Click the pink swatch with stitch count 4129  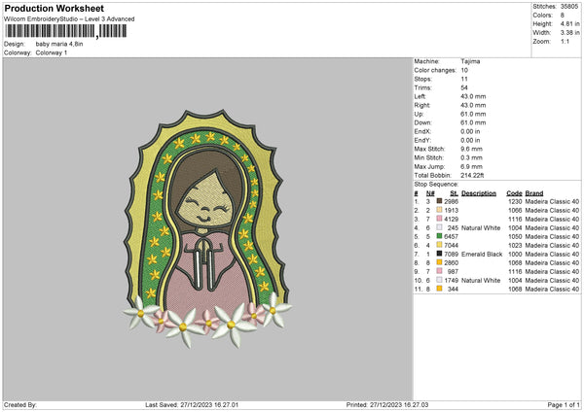pyautogui.click(x=440, y=219)
